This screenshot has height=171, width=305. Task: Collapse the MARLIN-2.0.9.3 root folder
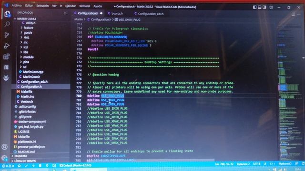pos(27,19)
